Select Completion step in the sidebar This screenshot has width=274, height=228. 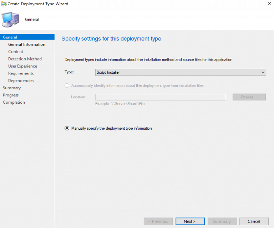pos(14,102)
